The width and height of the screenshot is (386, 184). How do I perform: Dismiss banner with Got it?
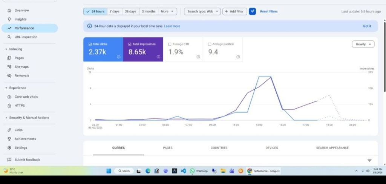(367, 26)
